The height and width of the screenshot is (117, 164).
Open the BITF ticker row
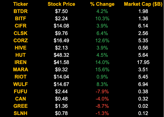click(x=21, y=18)
